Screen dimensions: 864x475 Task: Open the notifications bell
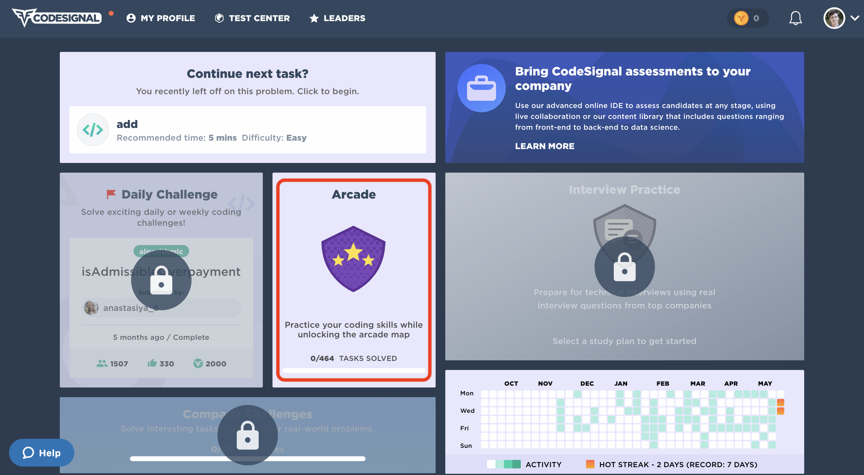tap(795, 18)
